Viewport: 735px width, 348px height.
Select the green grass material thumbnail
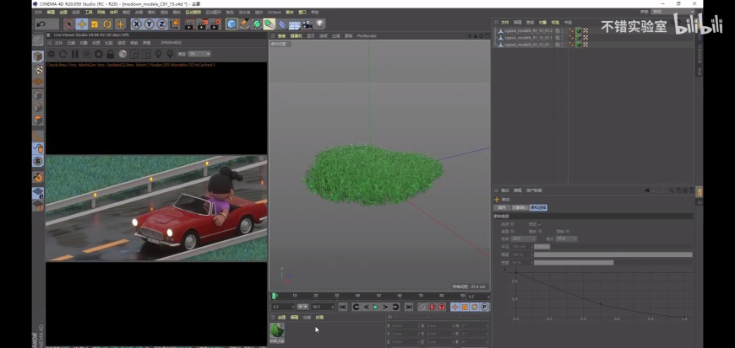coord(277,331)
